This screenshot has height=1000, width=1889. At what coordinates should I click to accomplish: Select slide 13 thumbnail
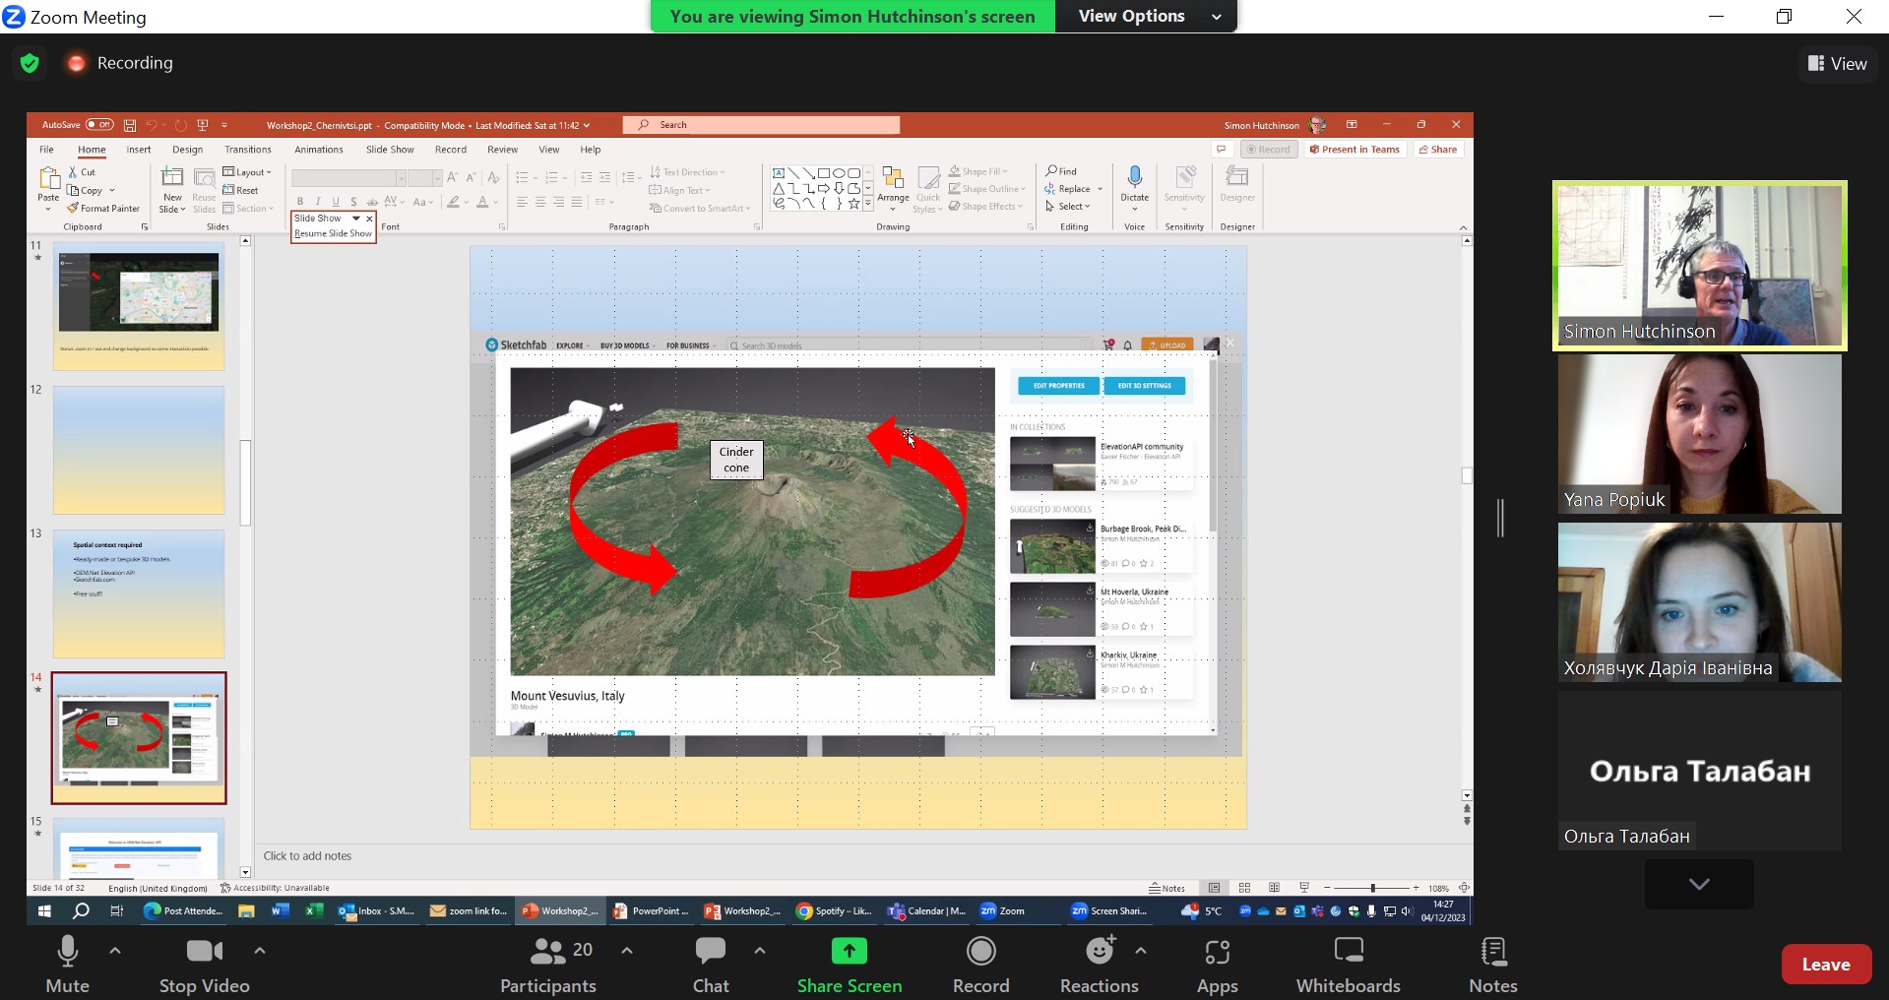click(x=139, y=594)
